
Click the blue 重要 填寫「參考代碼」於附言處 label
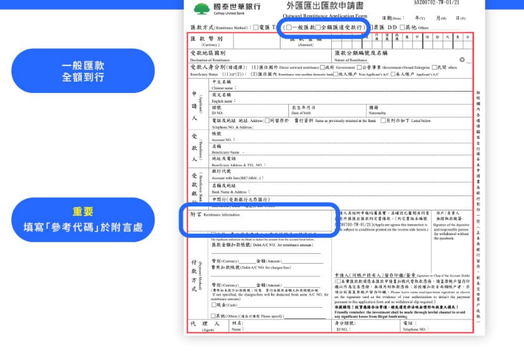(x=83, y=220)
